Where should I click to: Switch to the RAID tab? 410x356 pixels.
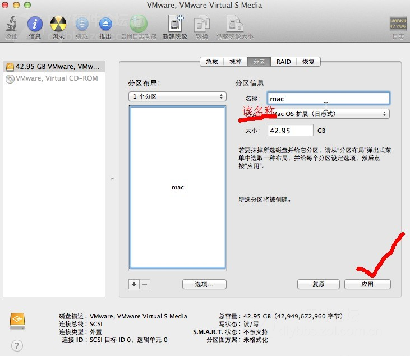(283, 62)
